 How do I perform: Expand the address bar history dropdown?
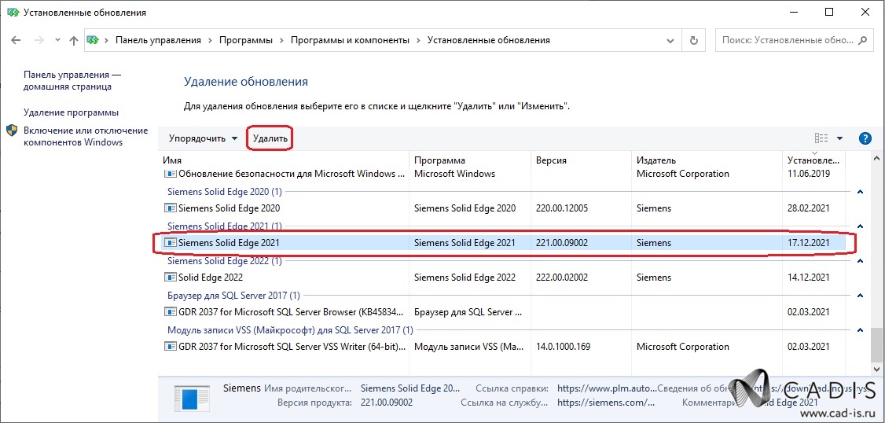[x=670, y=41]
